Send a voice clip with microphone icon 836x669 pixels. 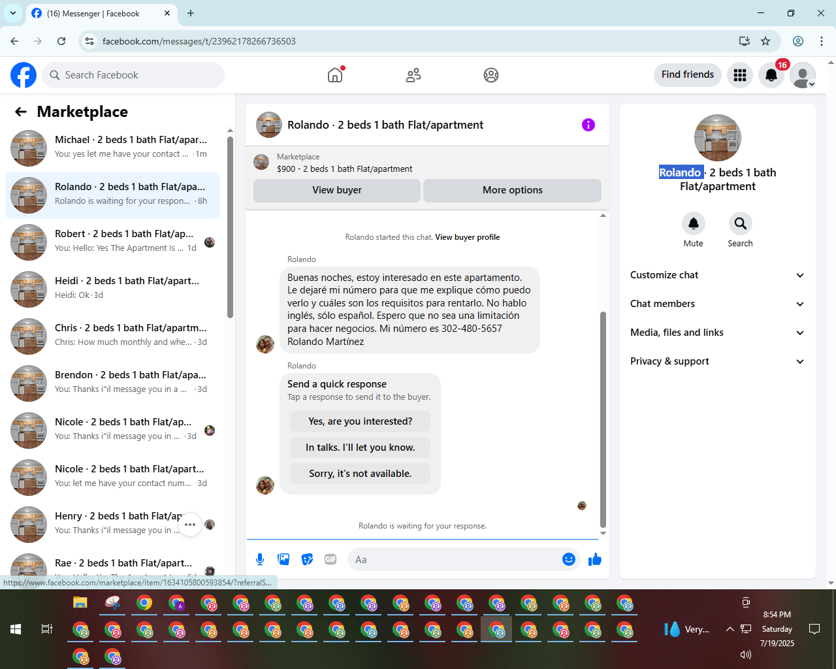(260, 559)
